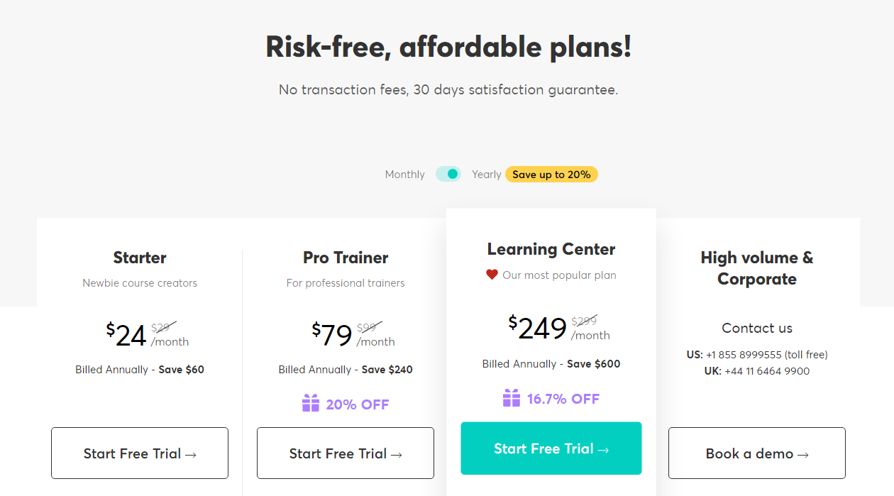Click the gift icon beside 16.7% OFF
The image size is (894, 496).
click(x=512, y=399)
